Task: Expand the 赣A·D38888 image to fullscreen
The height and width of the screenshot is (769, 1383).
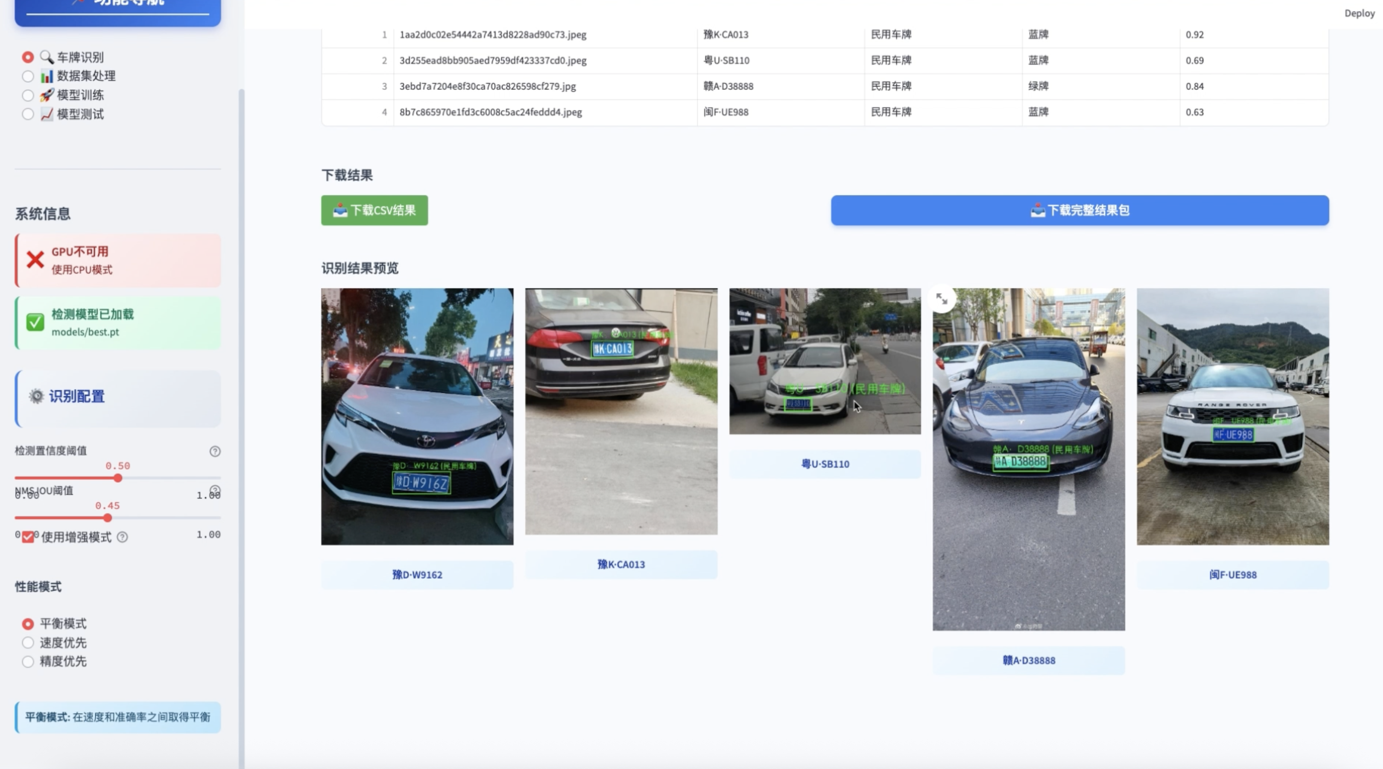Action: pyautogui.click(x=942, y=299)
